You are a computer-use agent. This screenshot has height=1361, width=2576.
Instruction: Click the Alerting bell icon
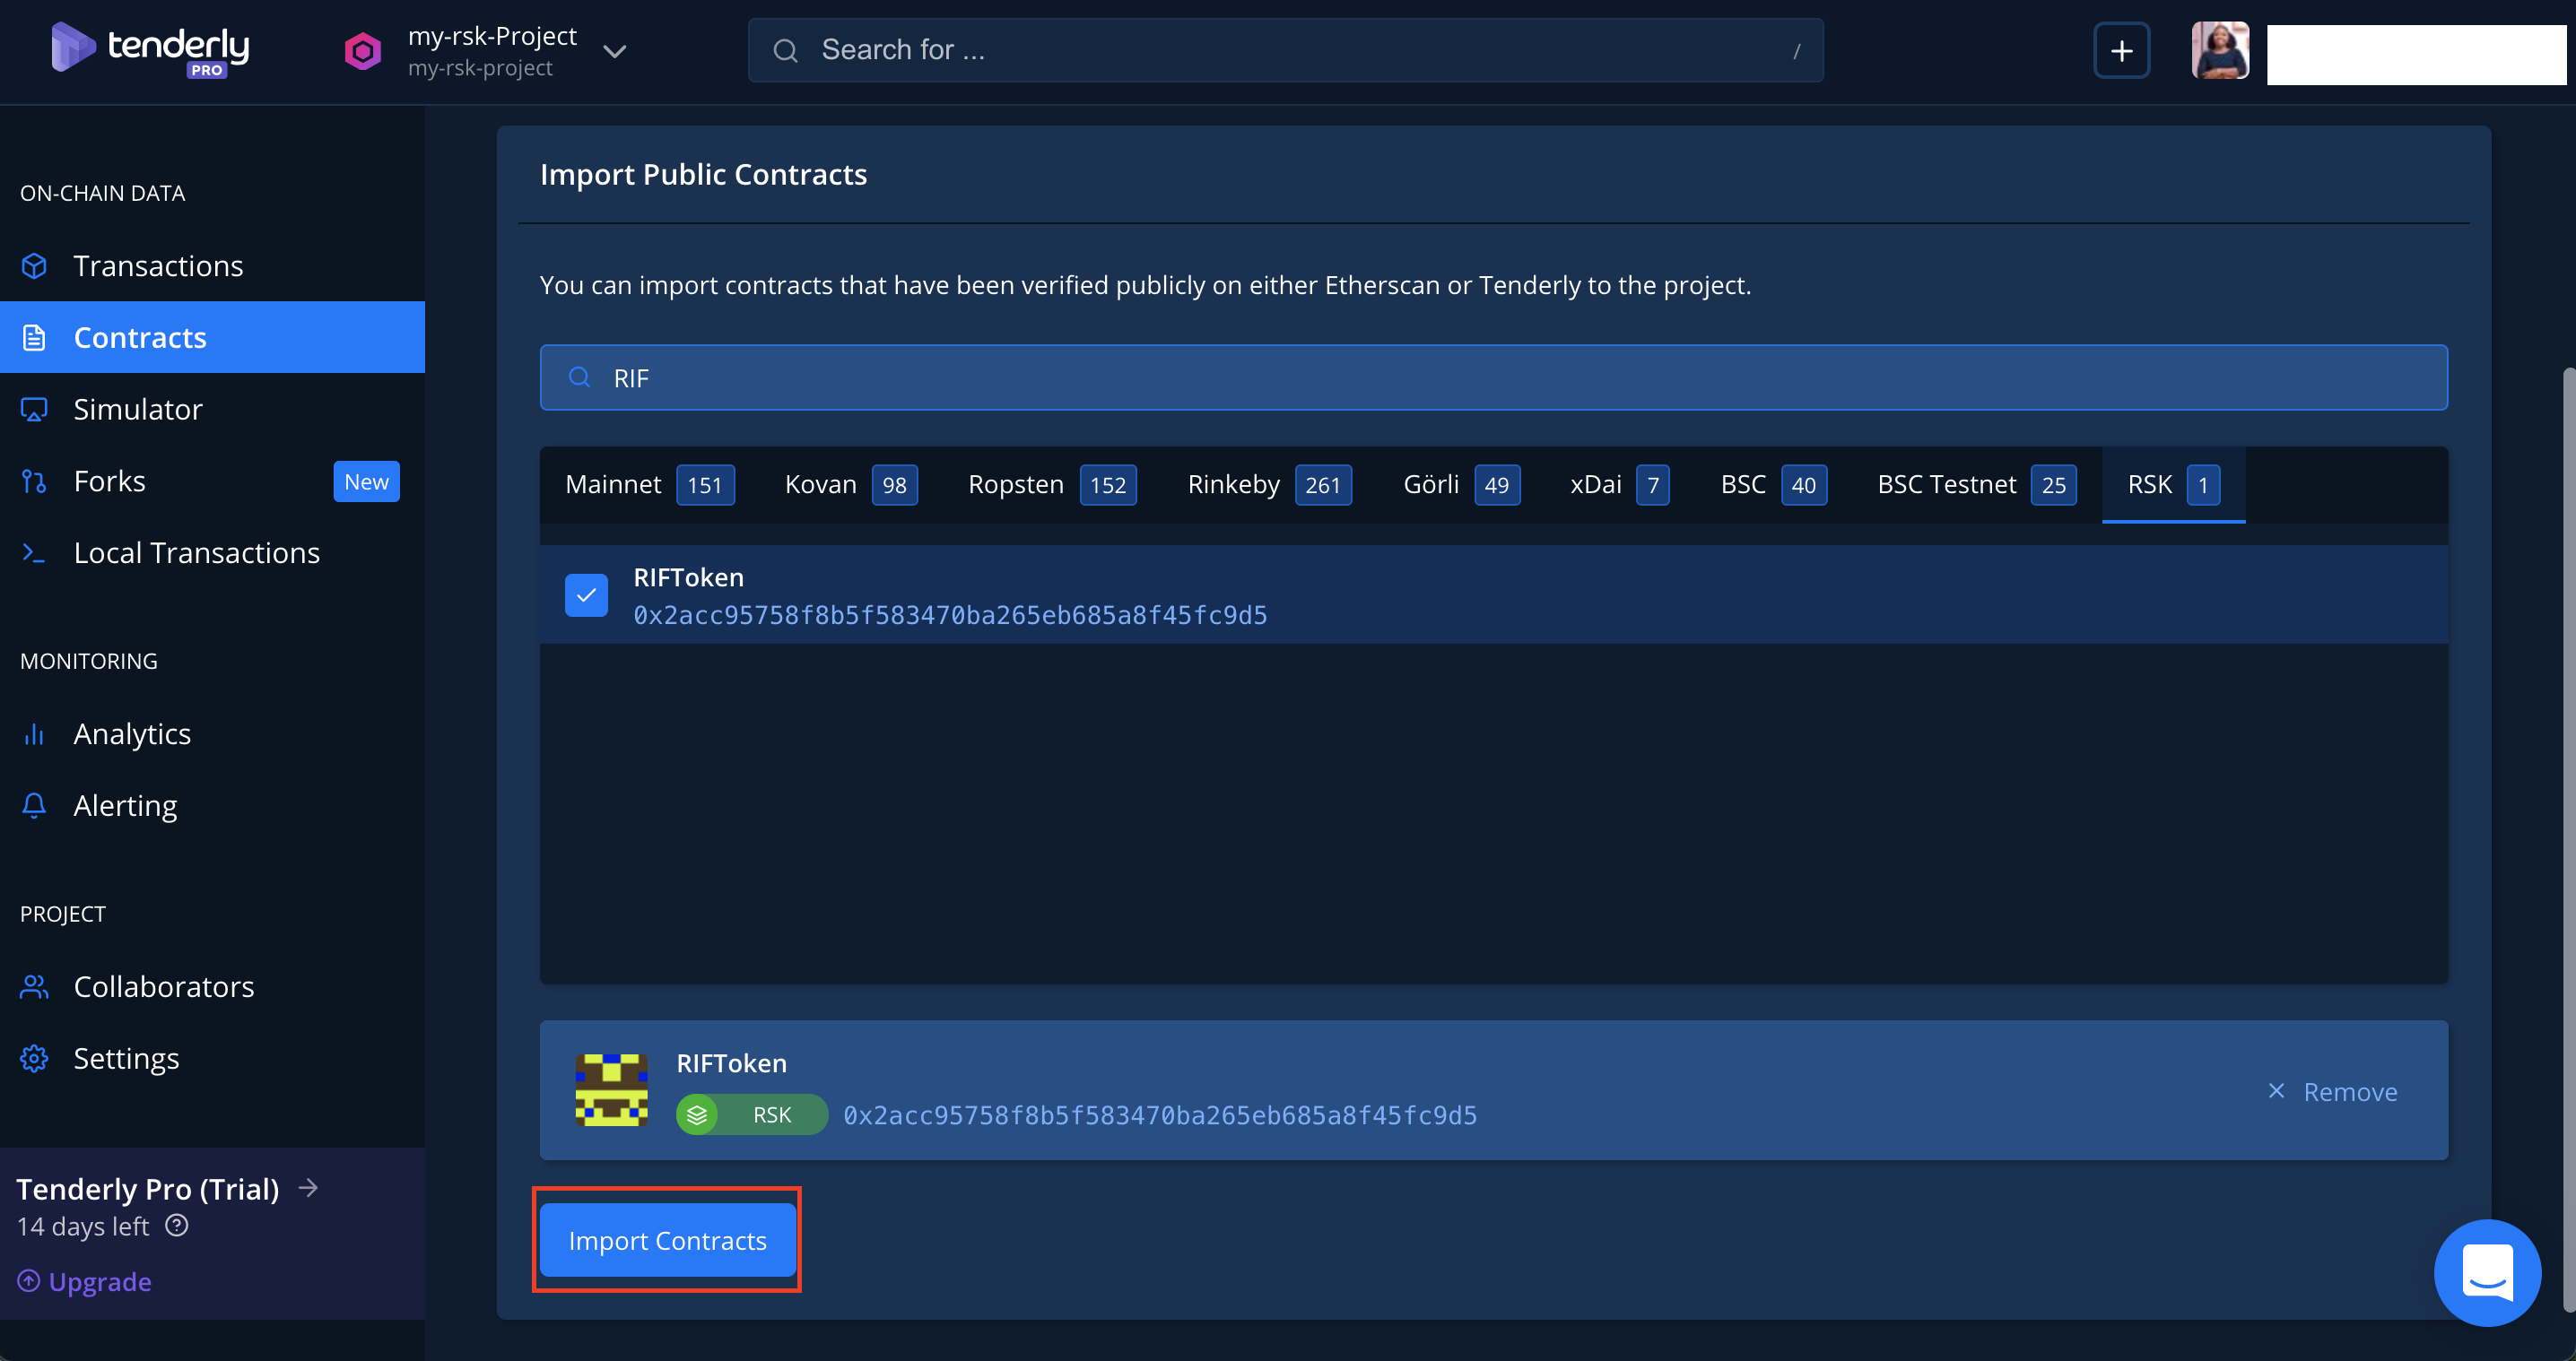(34, 805)
